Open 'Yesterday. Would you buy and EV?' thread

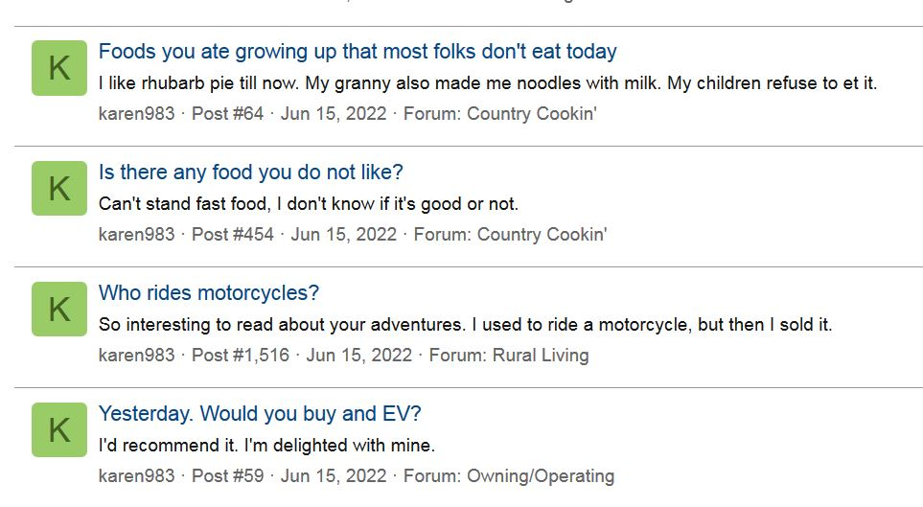click(x=260, y=414)
